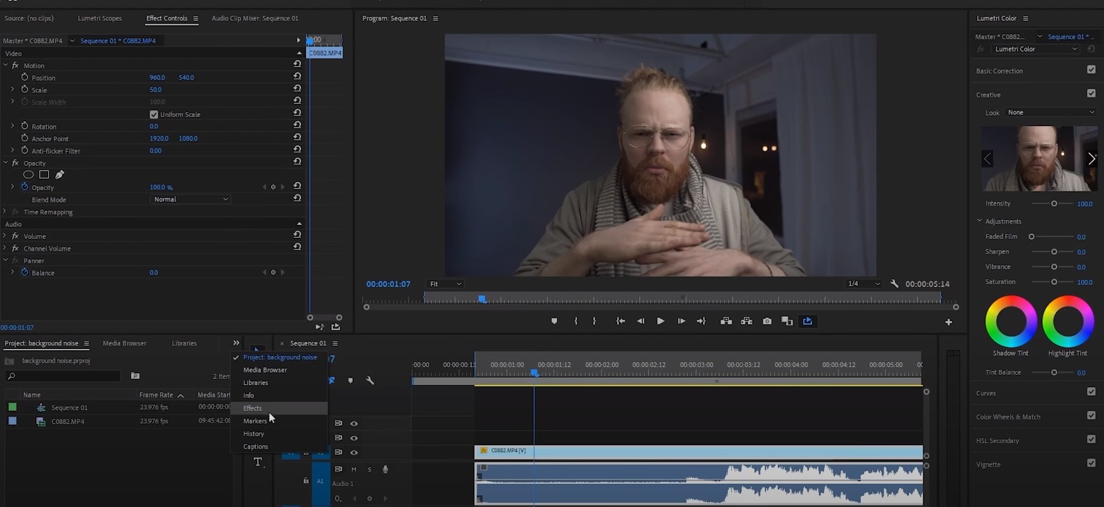
Task: Export a frame with the camera icon
Action: 767,321
